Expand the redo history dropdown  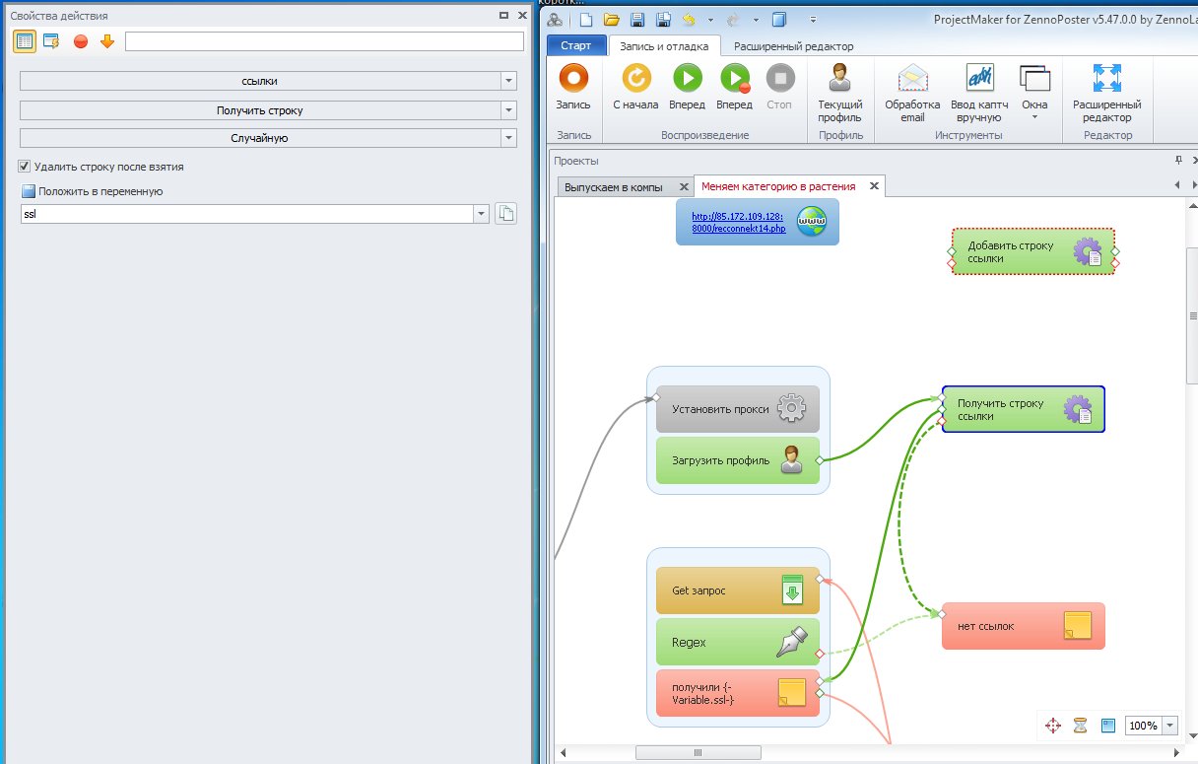pyautogui.click(x=756, y=20)
